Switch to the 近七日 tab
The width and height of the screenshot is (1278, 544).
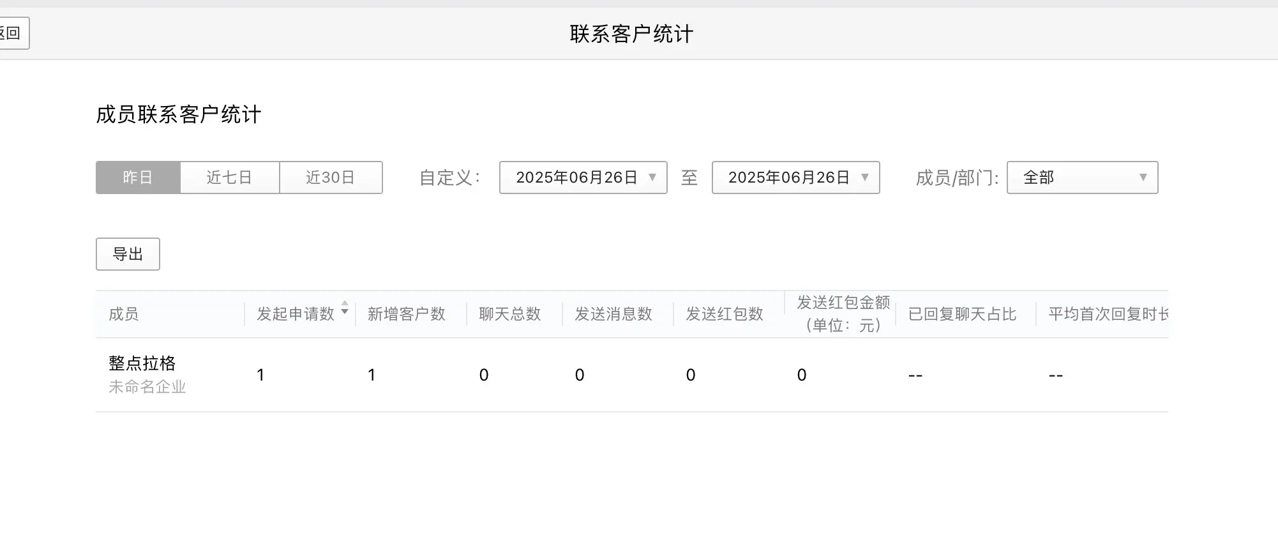[229, 178]
